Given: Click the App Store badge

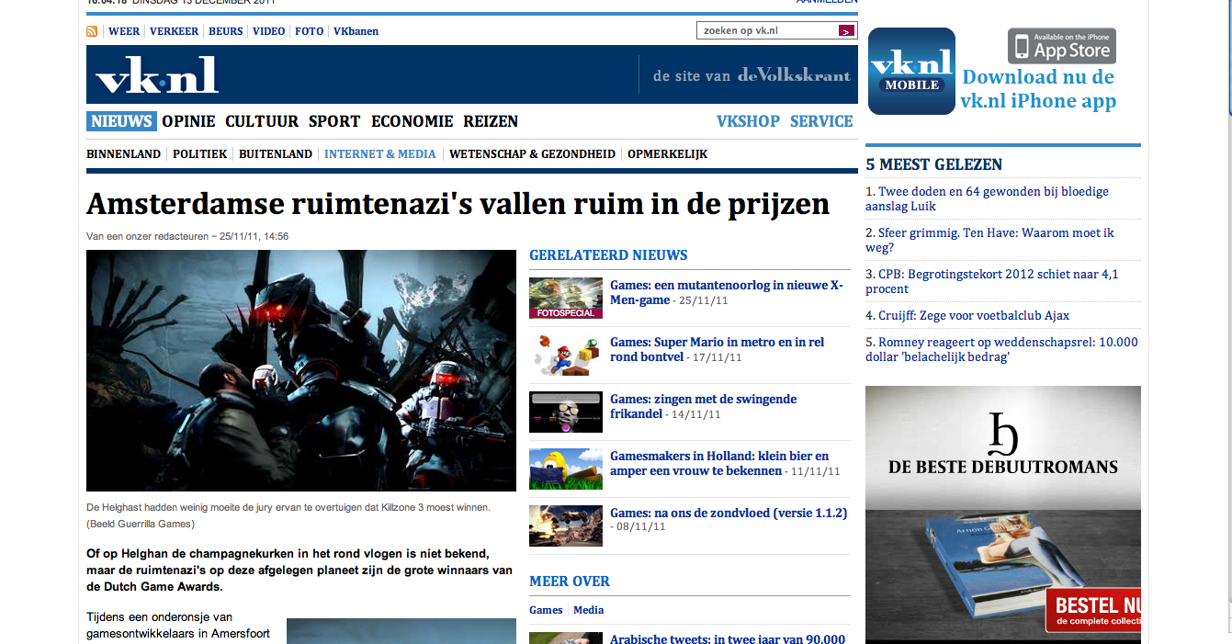Looking at the screenshot, I should click(x=1062, y=46).
